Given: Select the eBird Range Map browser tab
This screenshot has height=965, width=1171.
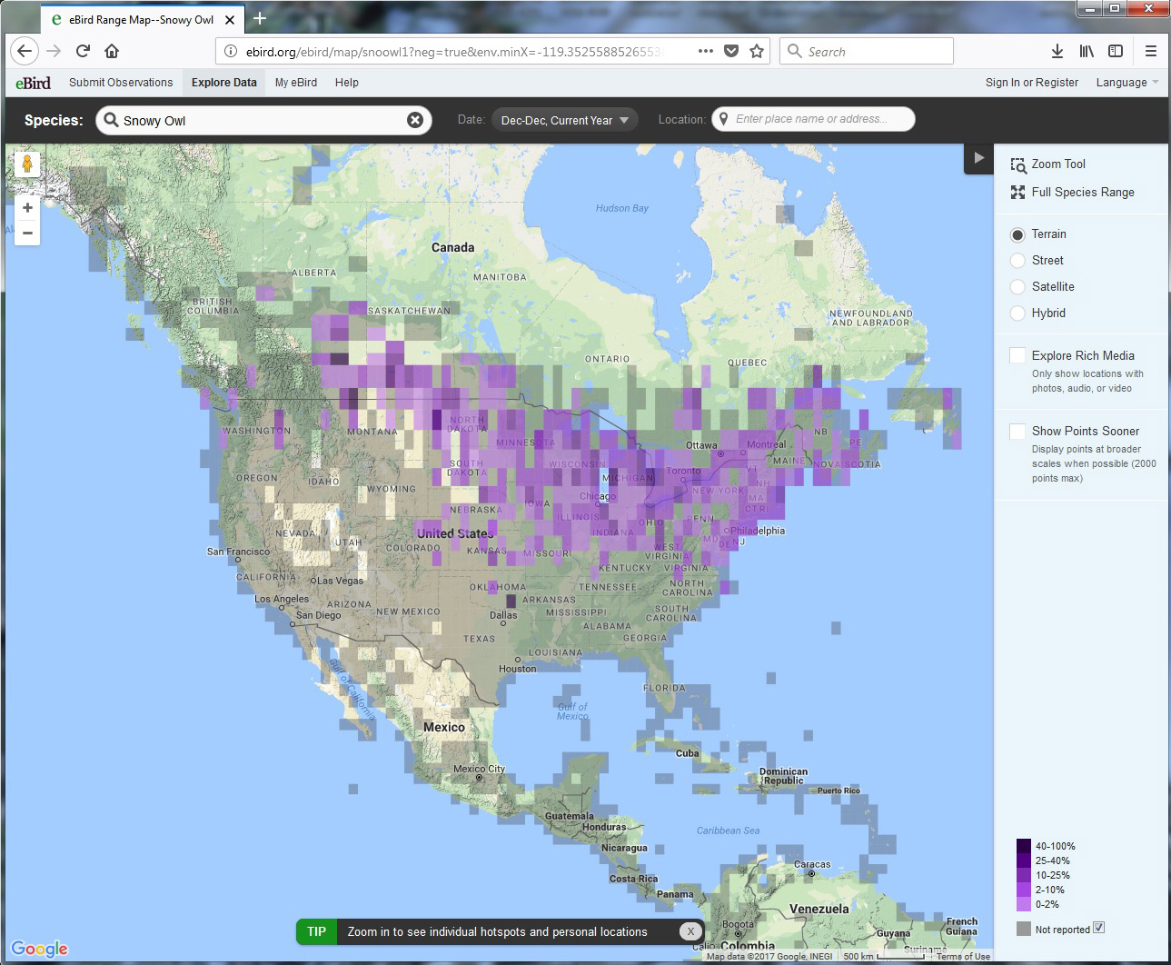Looking at the screenshot, I should (x=141, y=19).
